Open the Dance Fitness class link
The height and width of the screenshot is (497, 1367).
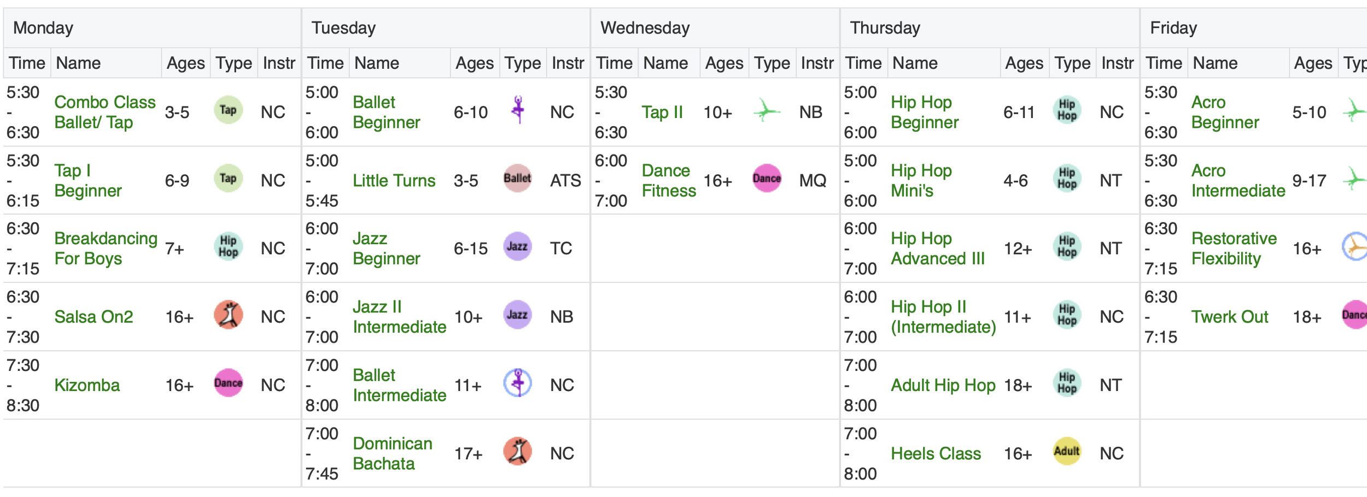(668, 180)
